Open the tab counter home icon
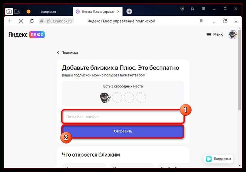Screen dimensions: 246x172 click(9, 11)
